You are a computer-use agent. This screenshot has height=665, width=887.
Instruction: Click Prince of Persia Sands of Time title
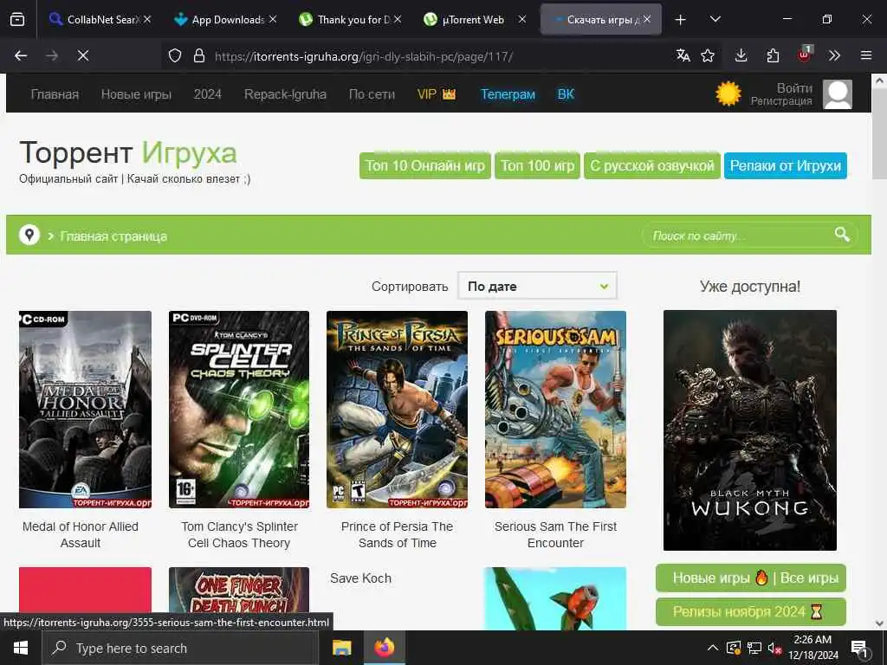(397, 534)
